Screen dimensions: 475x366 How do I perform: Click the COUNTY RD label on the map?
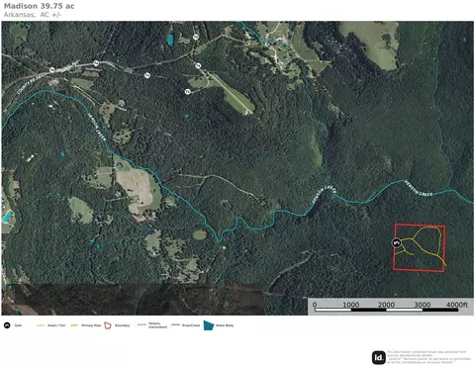click(31, 84)
